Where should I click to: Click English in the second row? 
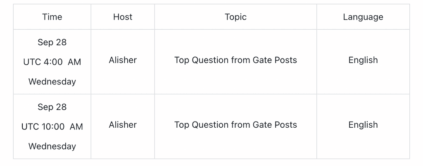point(363,124)
